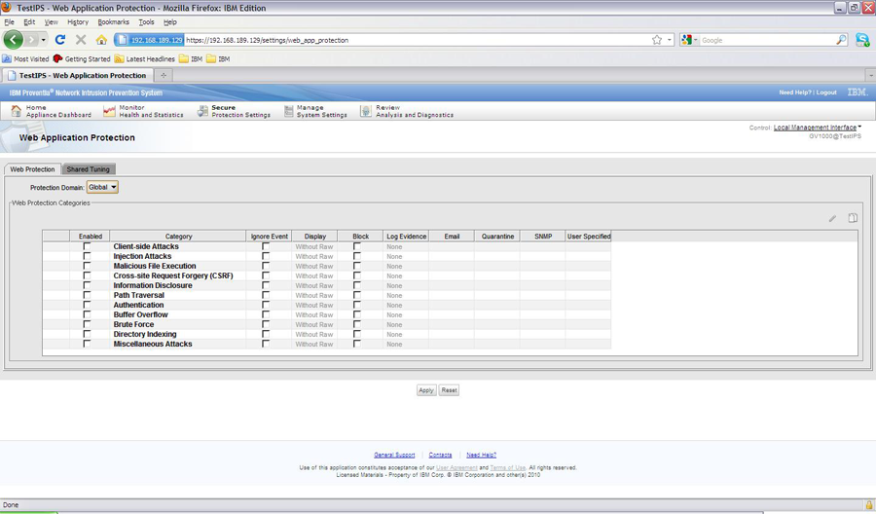
Task: Open the History menu
Action: click(x=78, y=21)
